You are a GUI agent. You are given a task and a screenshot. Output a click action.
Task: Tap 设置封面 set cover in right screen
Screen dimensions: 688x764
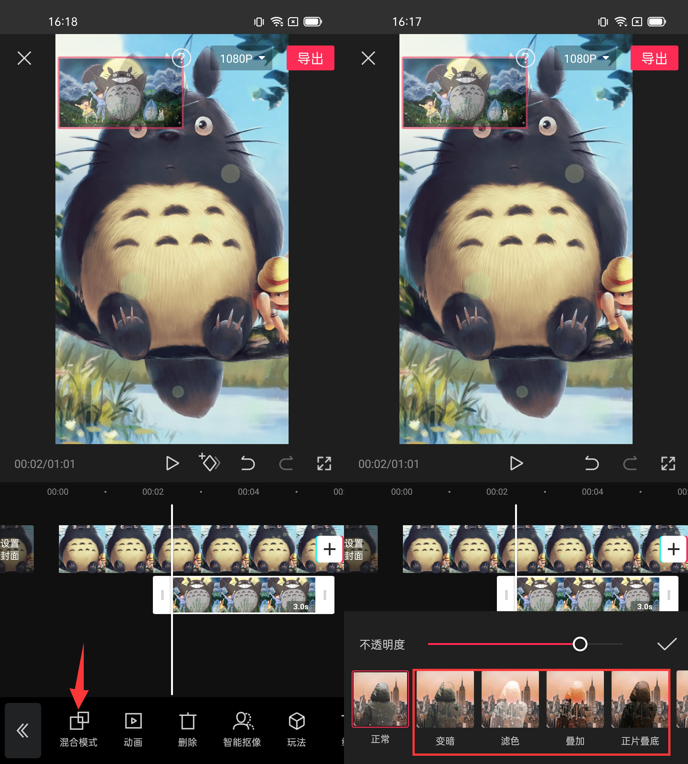(x=361, y=549)
